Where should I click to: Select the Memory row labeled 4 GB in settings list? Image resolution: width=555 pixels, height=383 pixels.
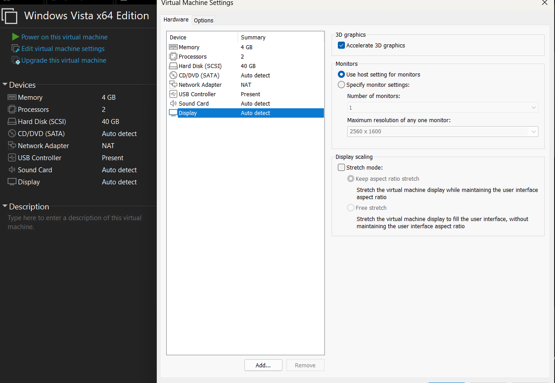[245, 47]
